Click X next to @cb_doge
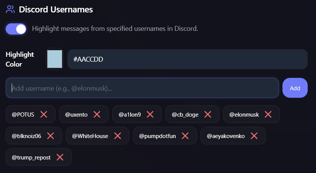The height and width of the screenshot is (173, 316). (x=208, y=114)
